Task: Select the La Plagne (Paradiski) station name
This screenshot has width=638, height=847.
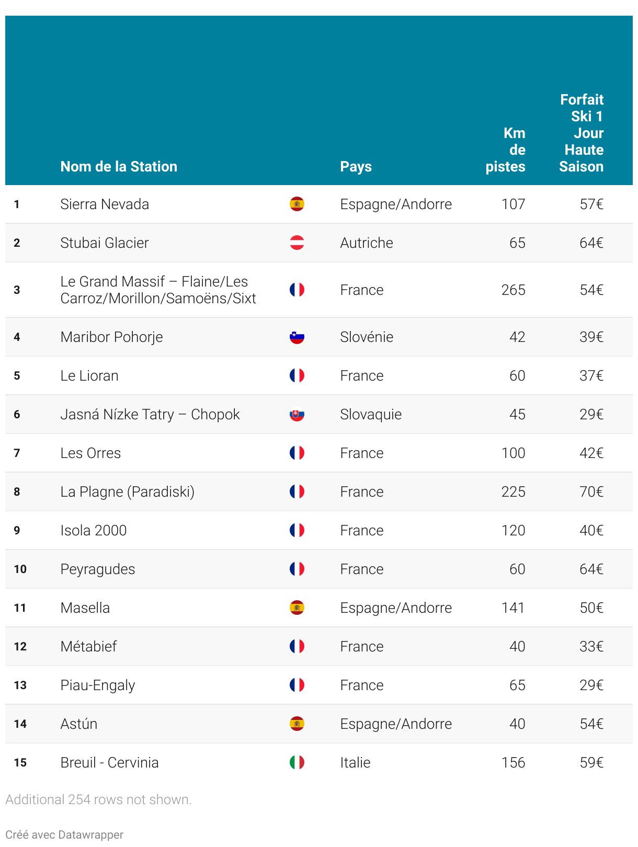Action: tap(128, 491)
